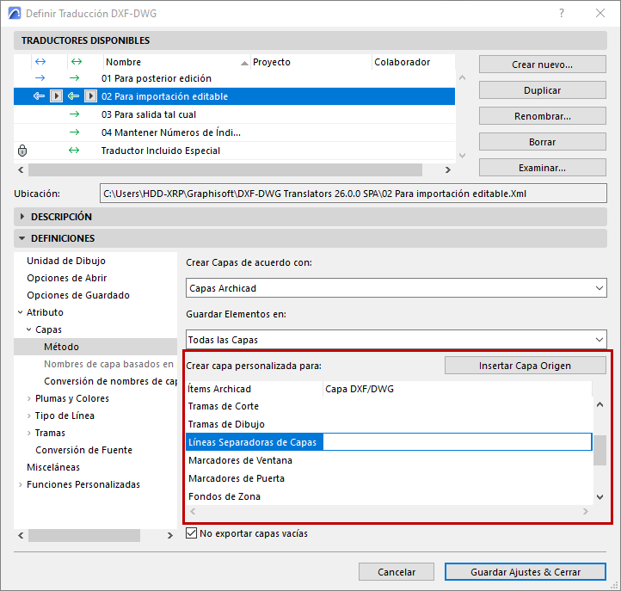Click Guardar Ajustes & Cerrar button
Viewport: 621px width, 591px height.
pos(526,571)
